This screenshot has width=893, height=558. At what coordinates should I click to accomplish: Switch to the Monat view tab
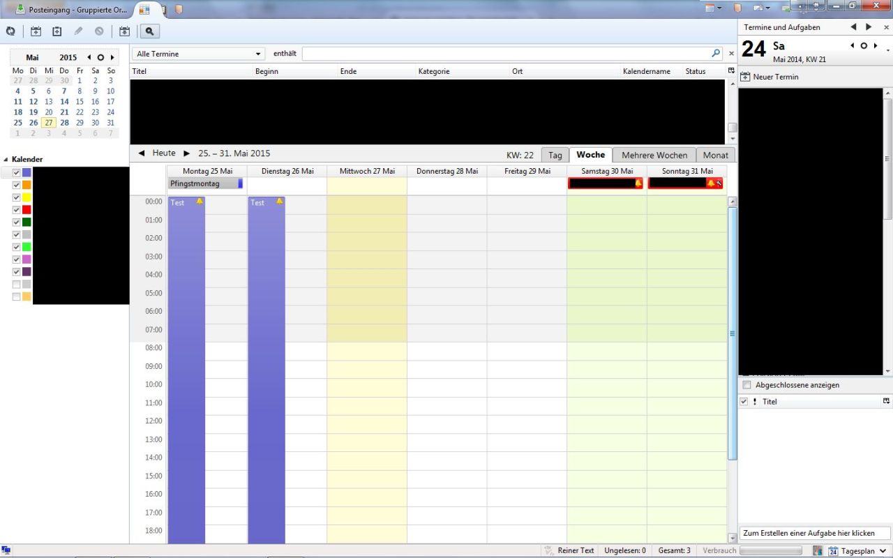(716, 156)
